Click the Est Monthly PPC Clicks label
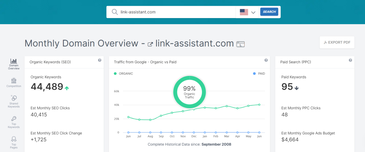365x152 pixels. point(301,108)
